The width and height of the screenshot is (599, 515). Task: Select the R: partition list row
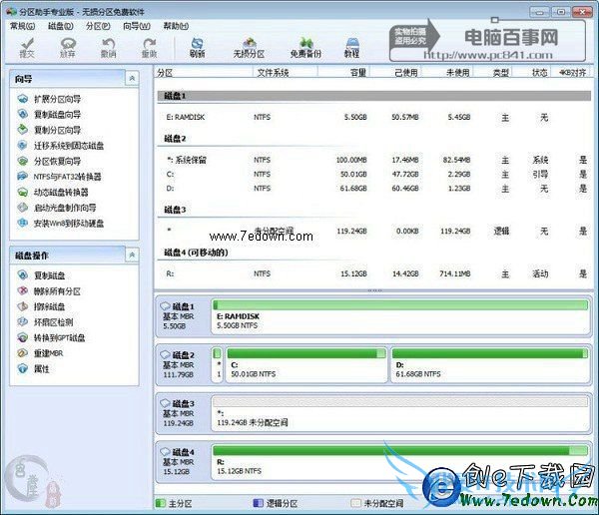click(374, 273)
